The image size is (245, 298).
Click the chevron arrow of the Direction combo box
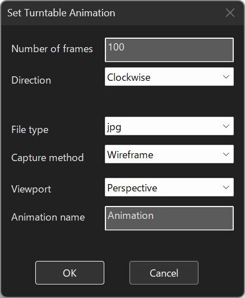click(226, 77)
